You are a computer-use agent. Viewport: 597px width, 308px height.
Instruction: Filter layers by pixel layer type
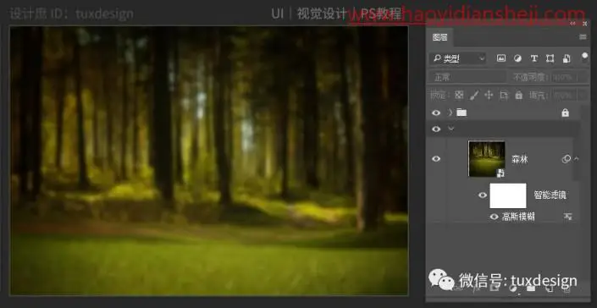pos(501,58)
